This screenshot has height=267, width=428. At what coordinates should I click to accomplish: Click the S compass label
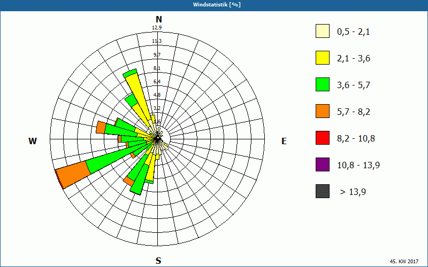click(158, 261)
